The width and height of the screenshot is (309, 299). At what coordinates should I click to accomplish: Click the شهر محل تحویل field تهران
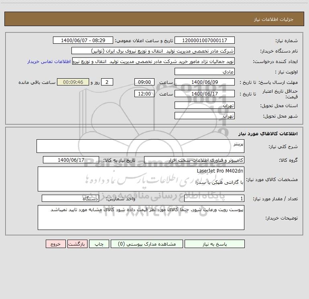205,116
